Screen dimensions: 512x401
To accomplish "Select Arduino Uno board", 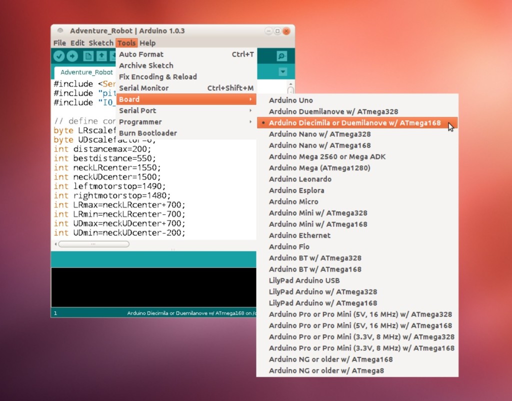I will [357, 100].
